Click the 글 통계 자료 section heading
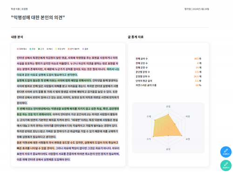The image size is (233, 173). pyautogui.click(x=136, y=37)
